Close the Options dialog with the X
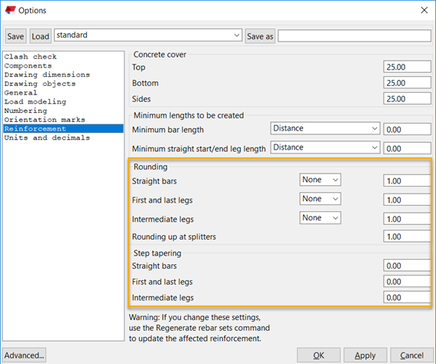The width and height of the screenshot is (436, 364). pyautogui.click(x=424, y=10)
